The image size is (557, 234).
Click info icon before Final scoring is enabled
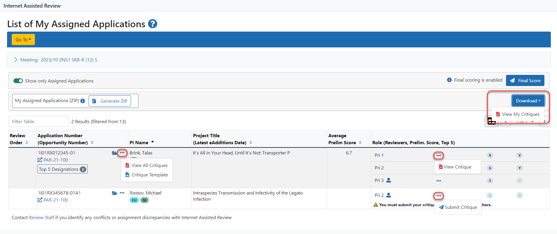(449, 80)
